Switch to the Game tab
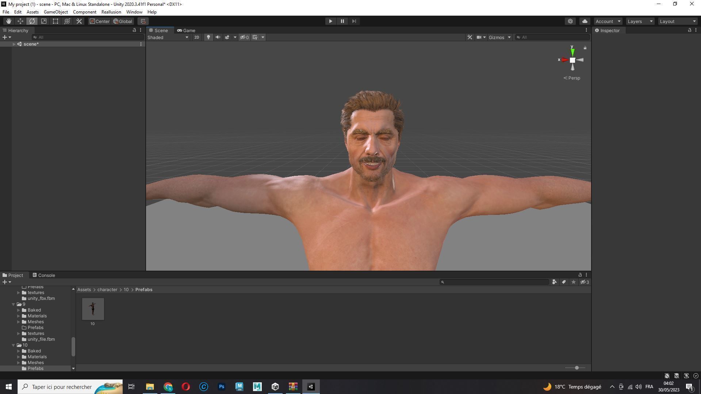This screenshot has height=394, width=701. point(186,31)
